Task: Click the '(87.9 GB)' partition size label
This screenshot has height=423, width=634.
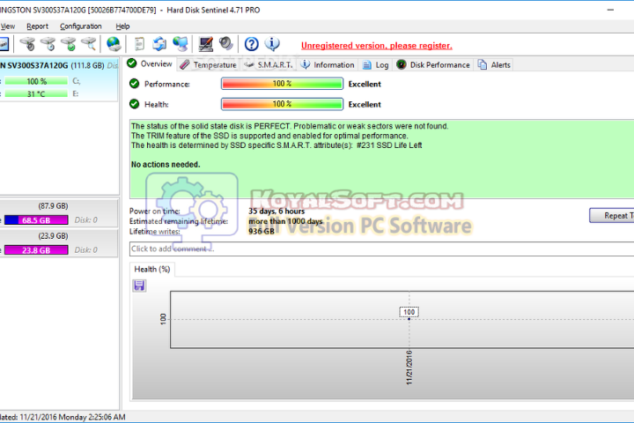Action: (x=53, y=206)
